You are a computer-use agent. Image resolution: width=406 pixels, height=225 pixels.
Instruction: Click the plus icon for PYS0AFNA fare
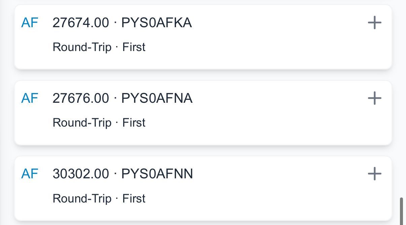click(374, 98)
